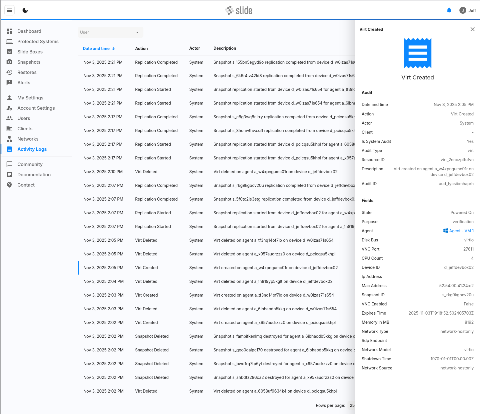480x414 pixels.
Task: Click the notifications bell icon
Action: 449,11
